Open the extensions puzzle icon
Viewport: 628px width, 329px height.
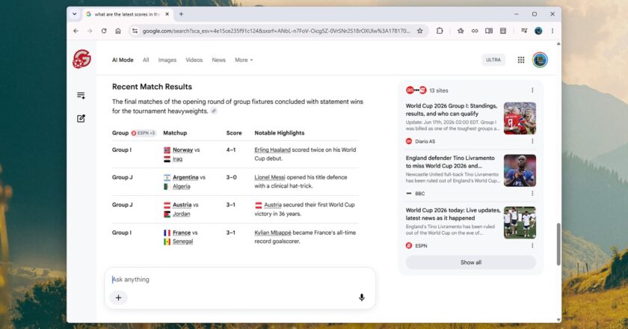click(440, 31)
